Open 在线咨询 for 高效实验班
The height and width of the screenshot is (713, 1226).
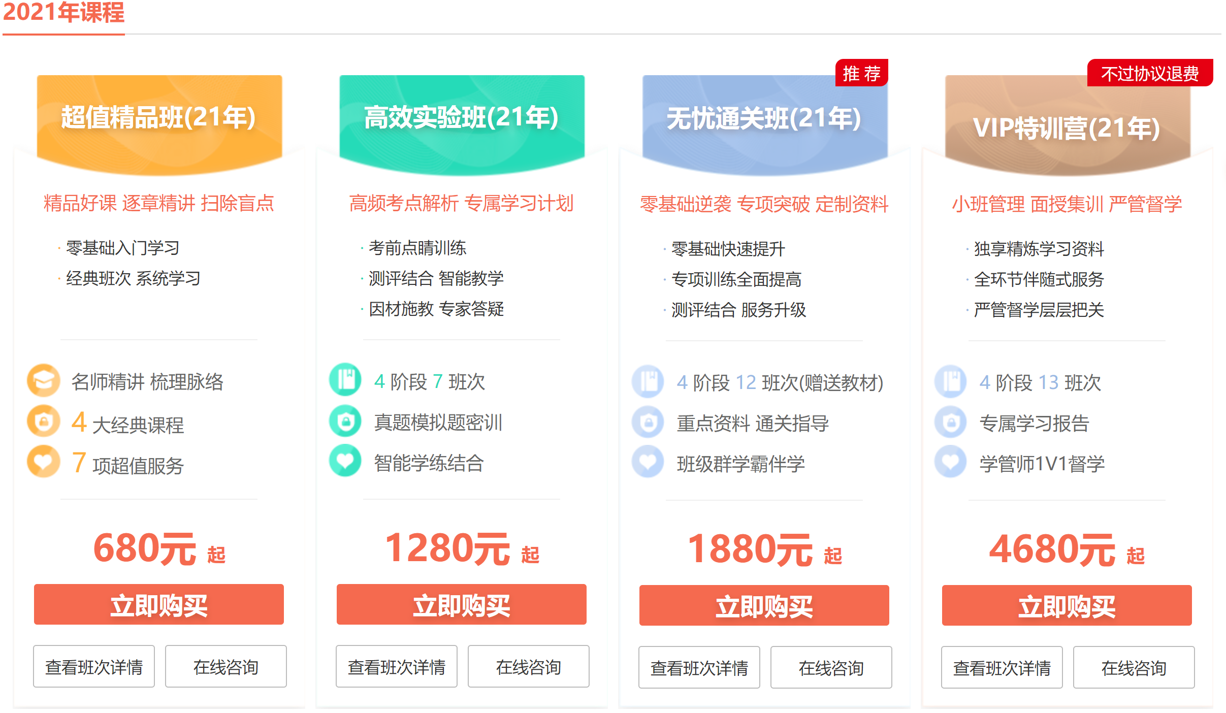coord(528,667)
